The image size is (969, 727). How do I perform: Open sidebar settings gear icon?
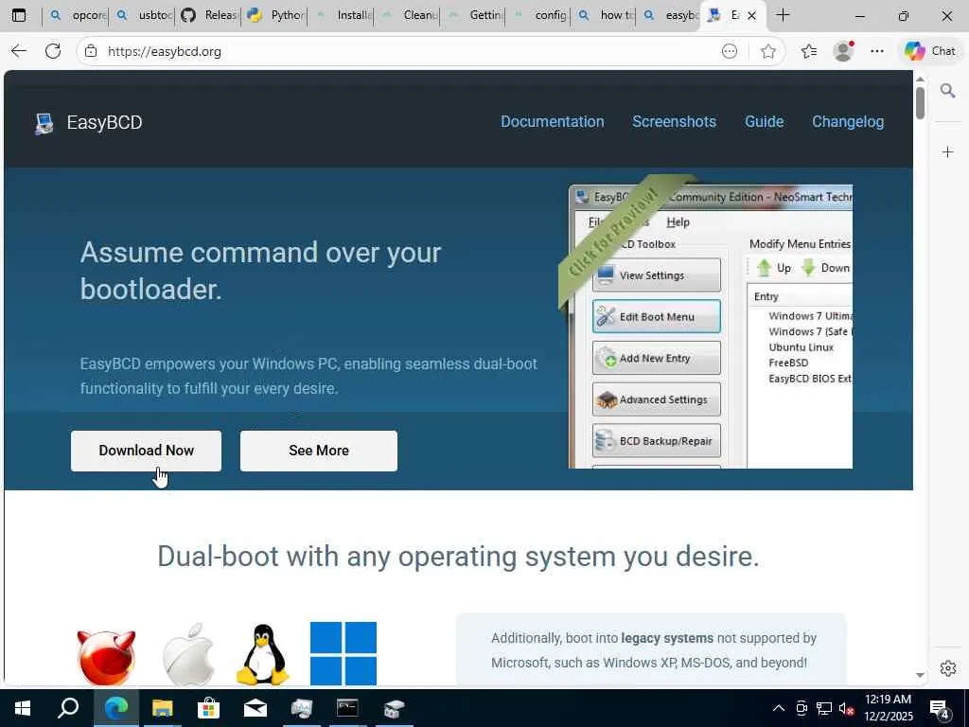tap(947, 668)
